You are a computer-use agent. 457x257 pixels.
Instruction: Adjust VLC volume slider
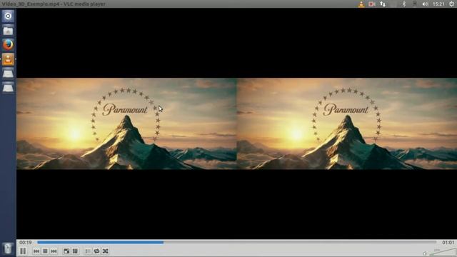coord(442,252)
